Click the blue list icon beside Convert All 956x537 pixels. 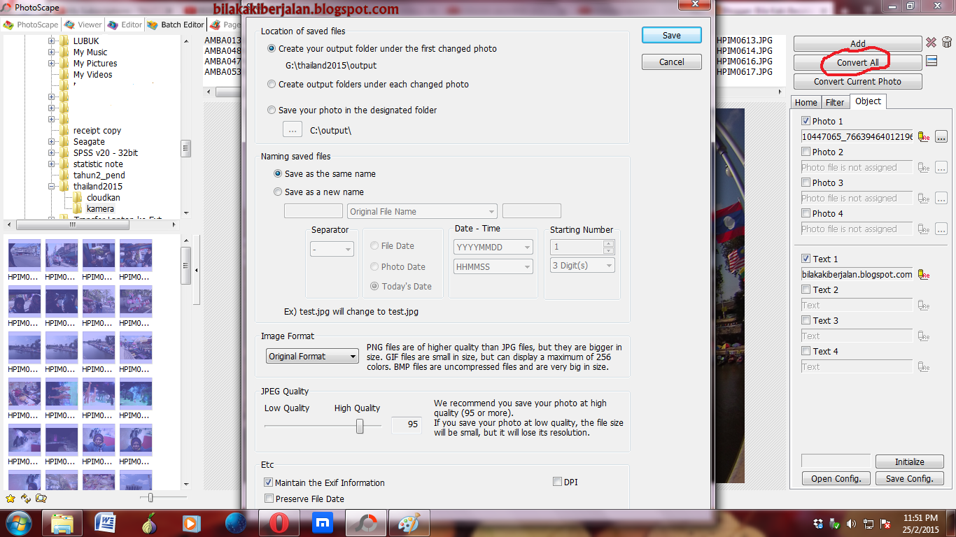(932, 62)
